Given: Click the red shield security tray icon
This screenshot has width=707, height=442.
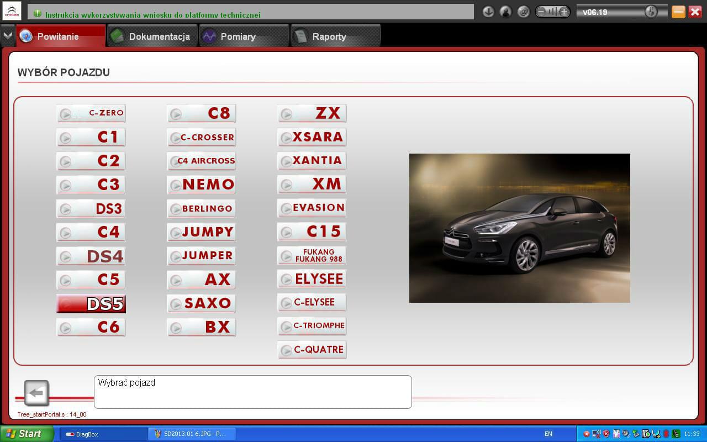Looking at the screenshot, I should coord(606,434).
